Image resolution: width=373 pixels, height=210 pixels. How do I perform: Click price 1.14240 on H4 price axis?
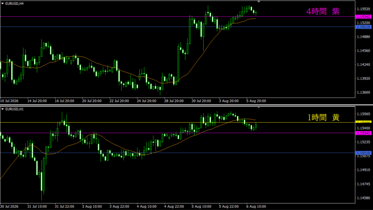pyautogui.click(x=363, y=65)
